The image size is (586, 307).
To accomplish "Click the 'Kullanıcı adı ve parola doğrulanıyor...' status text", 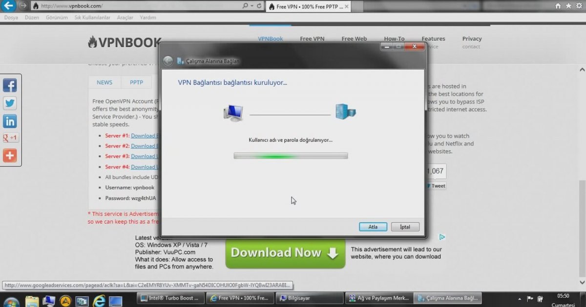I will [x=291, y=140].
